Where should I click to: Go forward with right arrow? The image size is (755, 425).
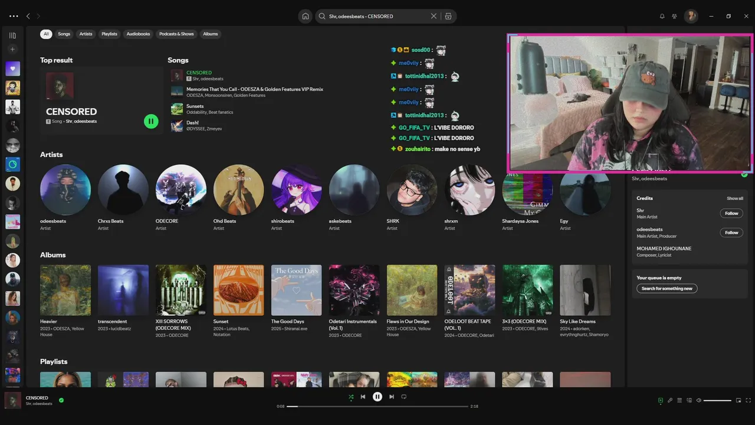(38, 17)
